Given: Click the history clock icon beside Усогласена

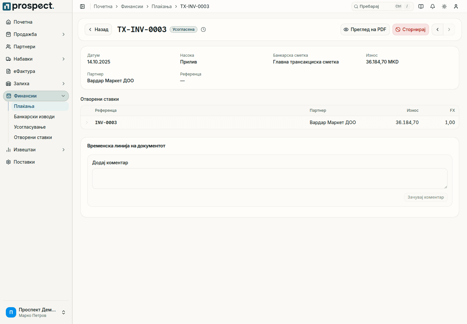Looking at the screenshot, I should pyautogui.click(x=203, y=29).
